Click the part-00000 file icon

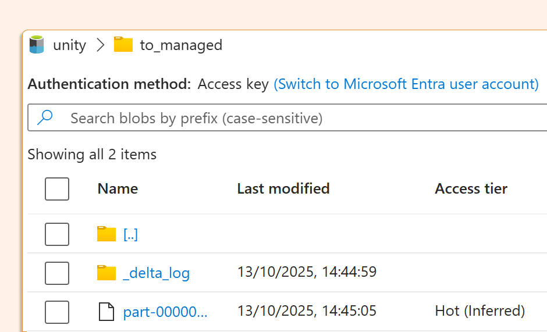tap(106, 312)
